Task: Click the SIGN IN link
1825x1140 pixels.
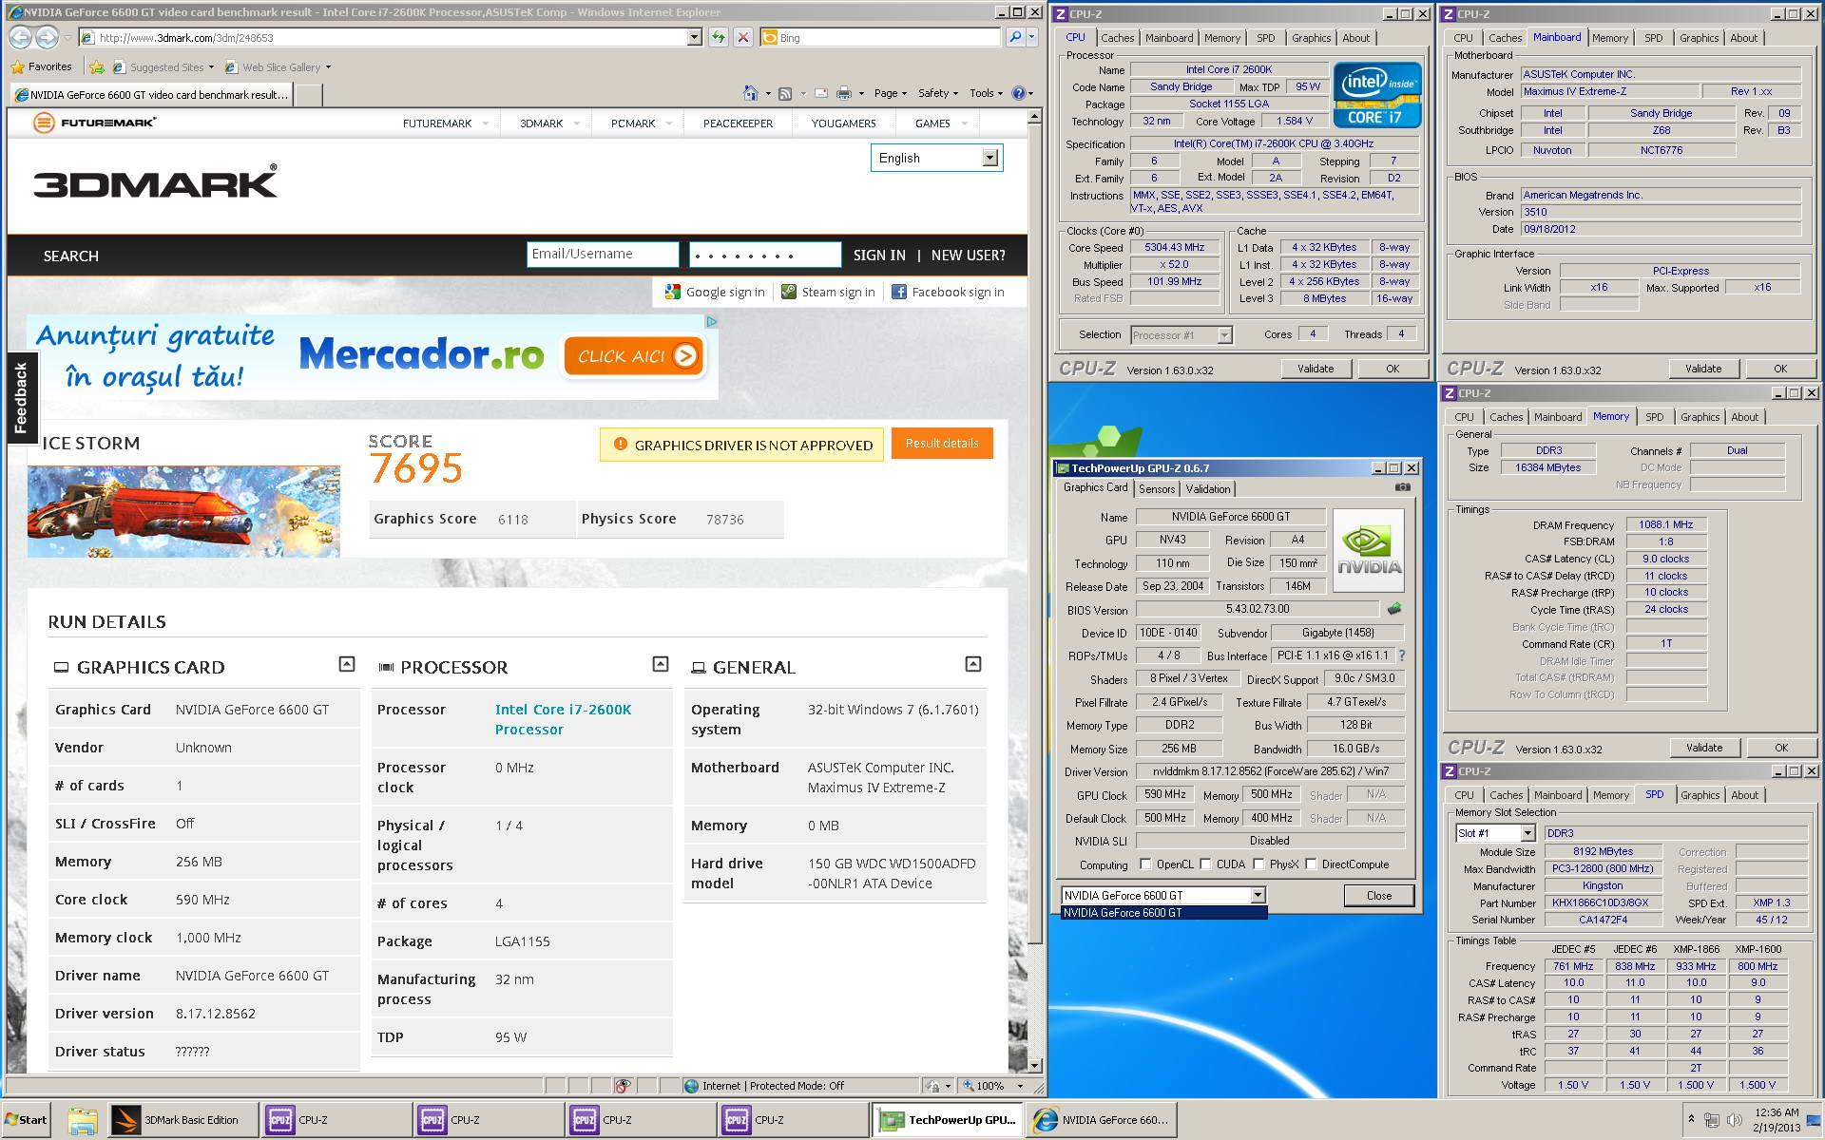Action: pyautogui.click(x=879, y=256)
